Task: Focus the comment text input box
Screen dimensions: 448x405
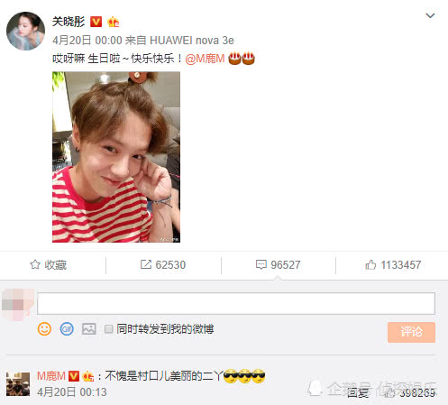Action: click(x=236, y=304)
